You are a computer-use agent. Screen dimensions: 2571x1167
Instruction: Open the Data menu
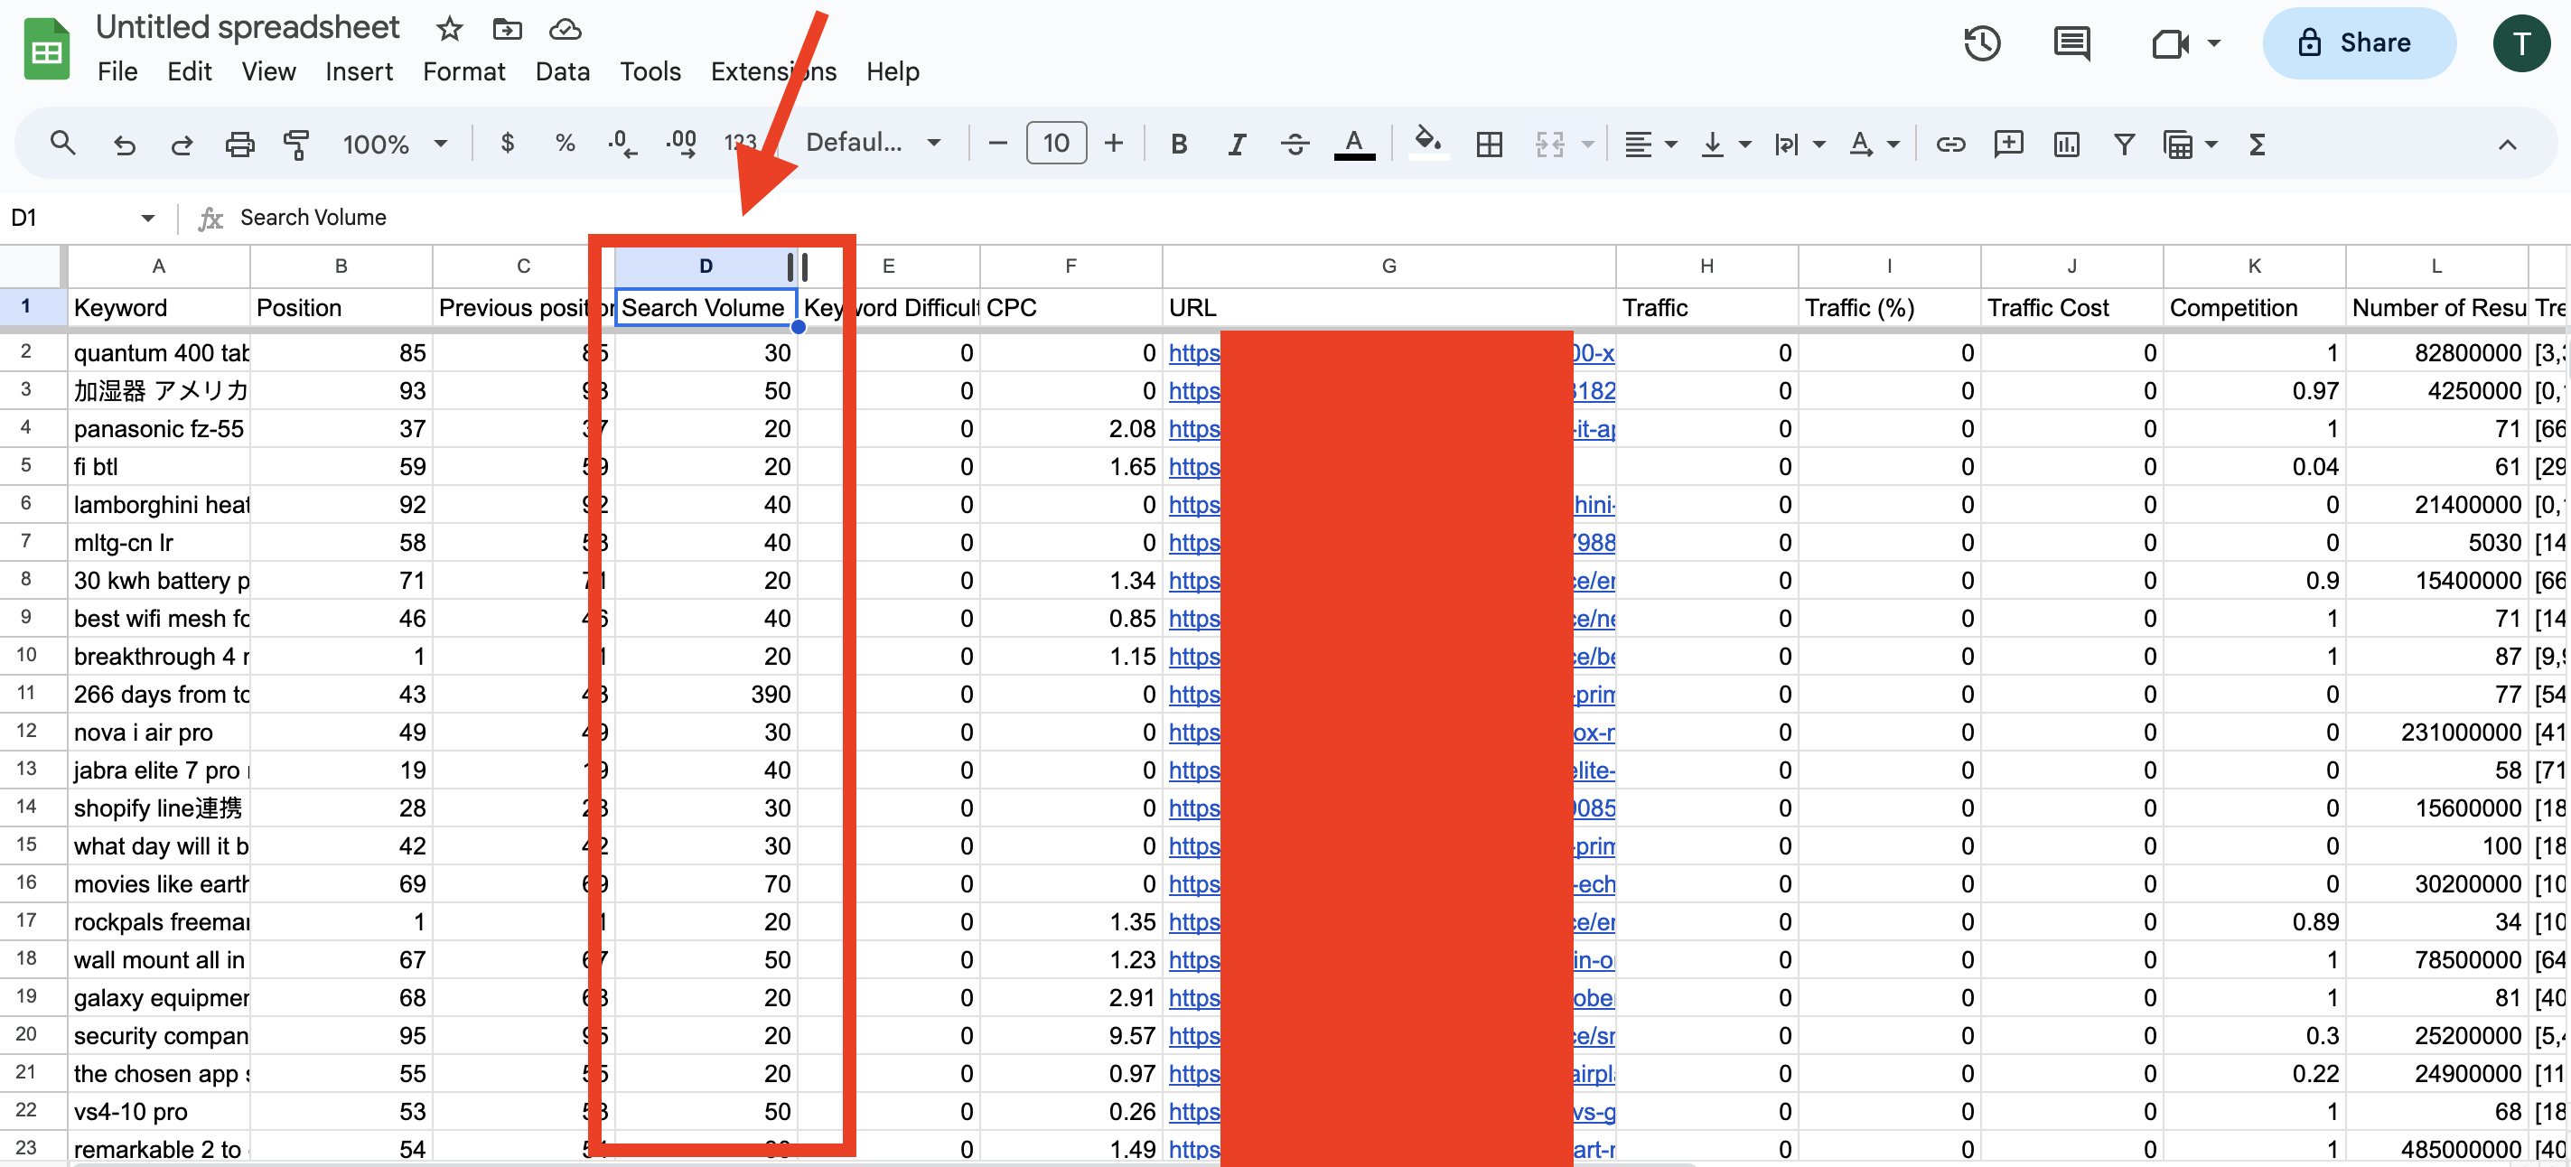(x=562, y=72)
